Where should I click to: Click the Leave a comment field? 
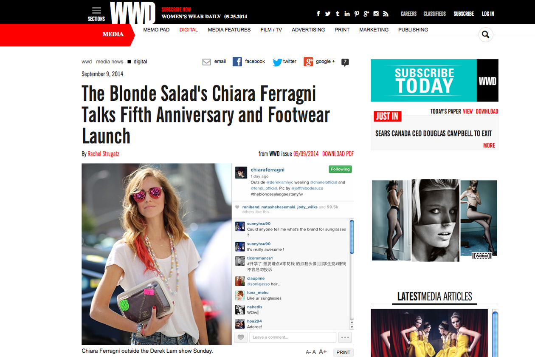tap(293, 337)
